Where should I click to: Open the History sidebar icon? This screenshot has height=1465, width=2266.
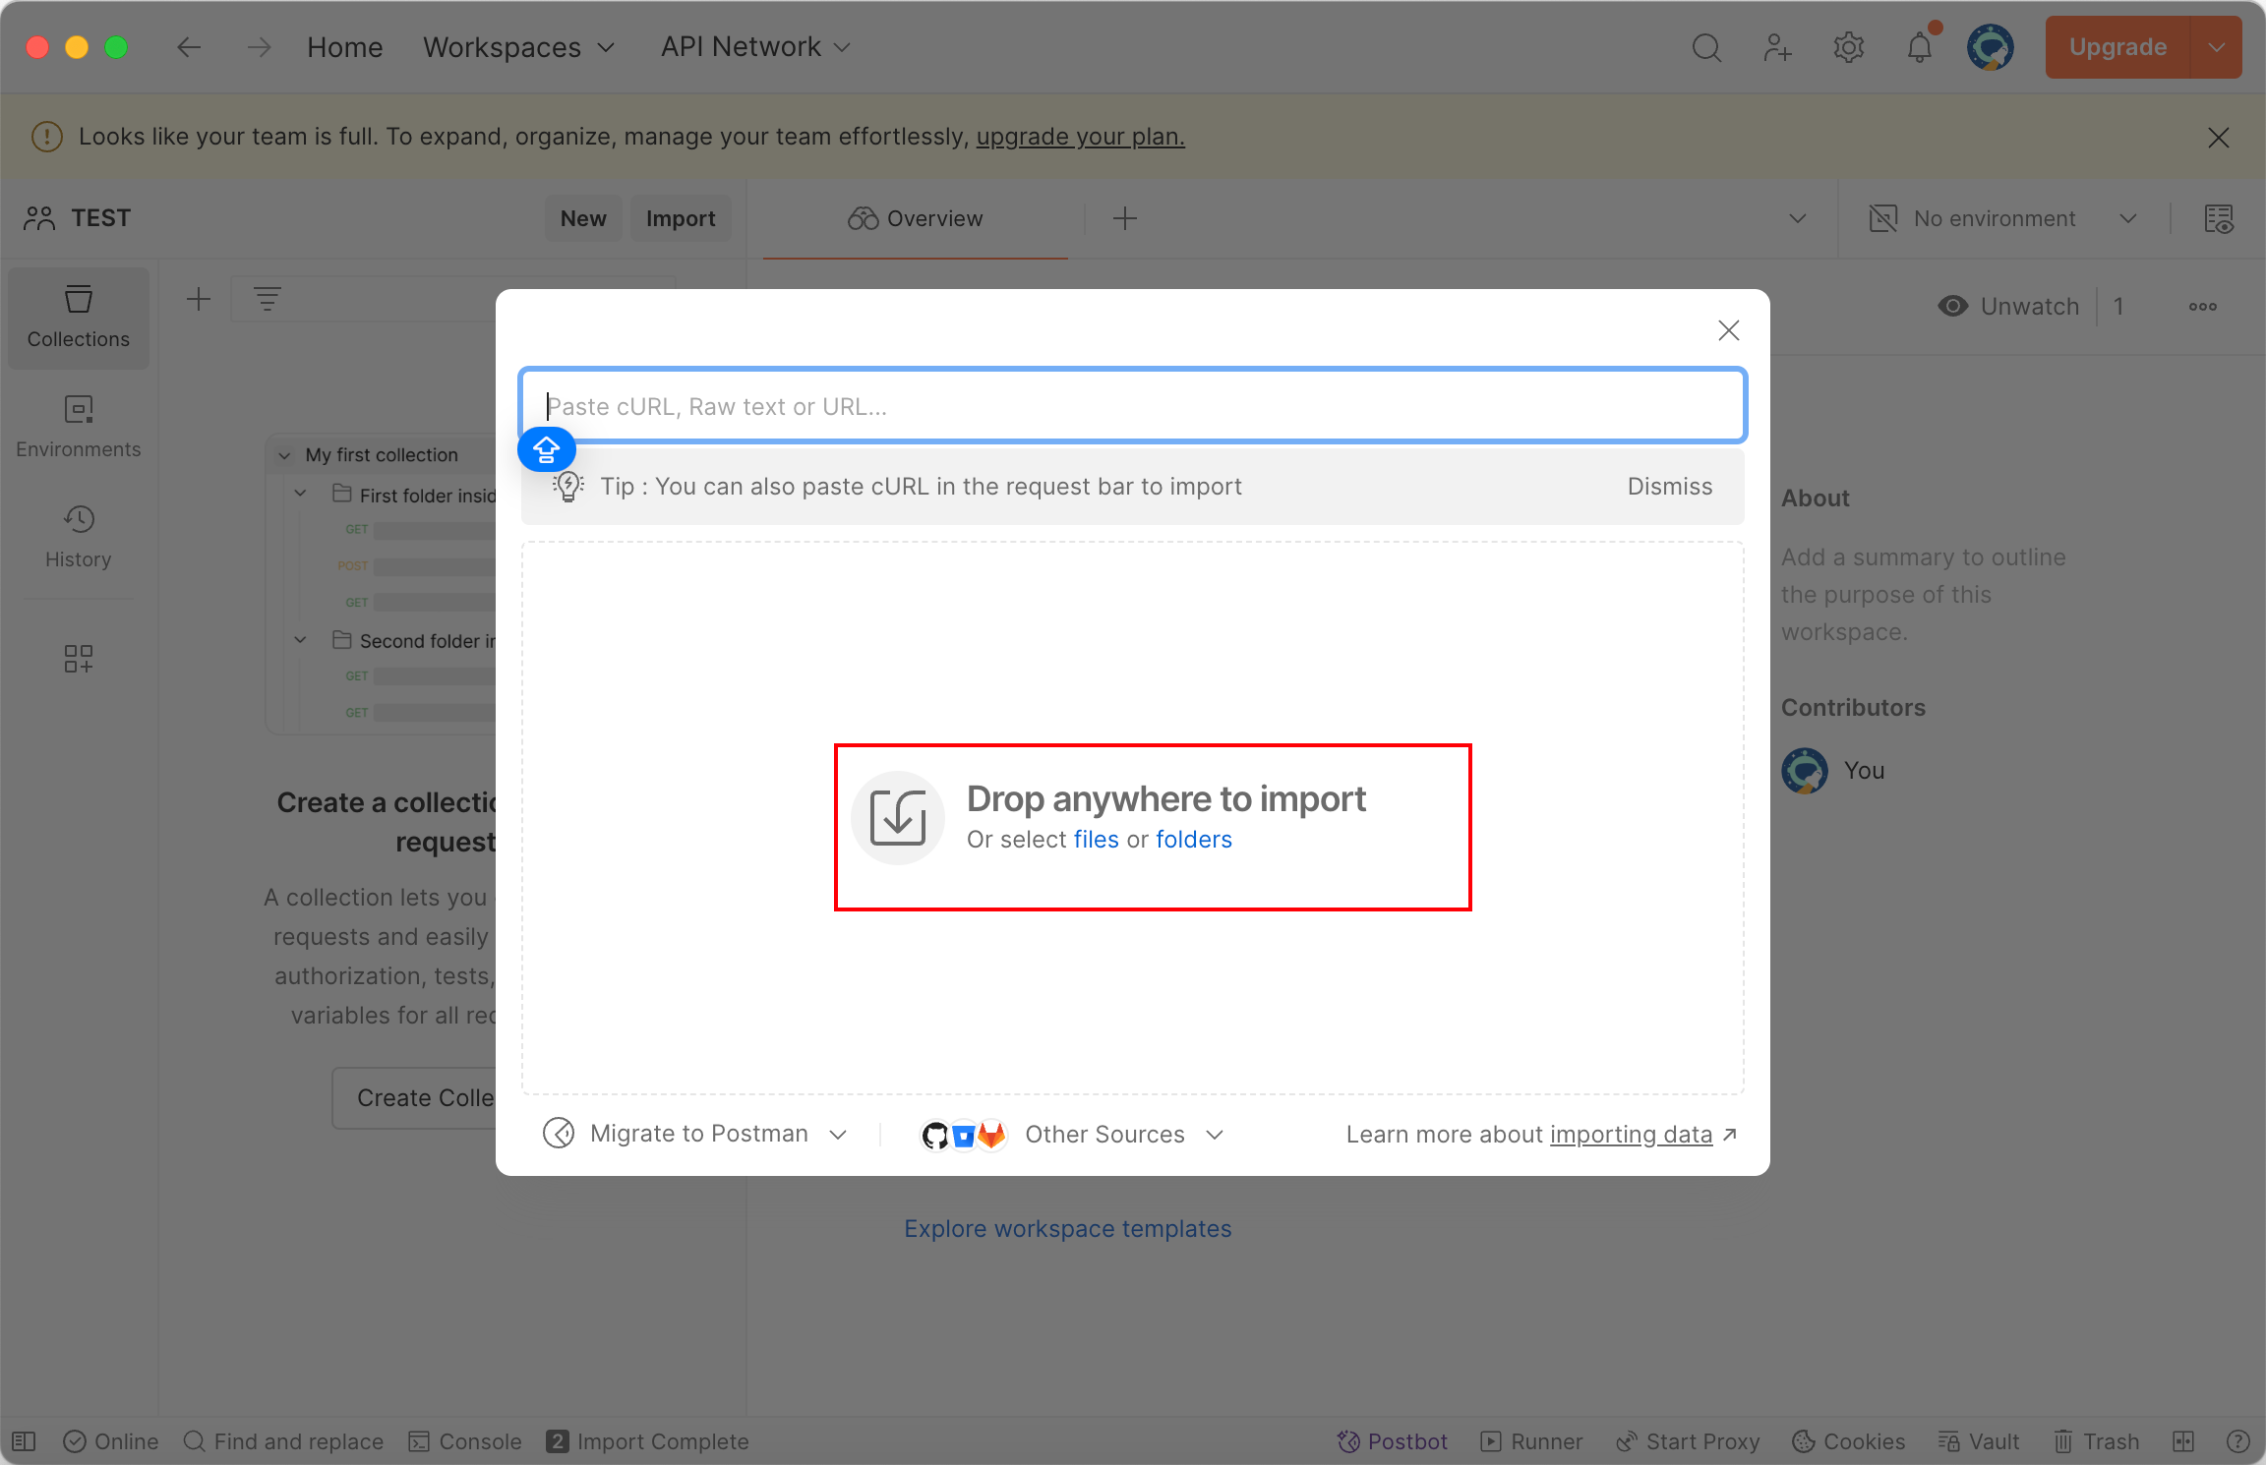click(x=79, y=538)
